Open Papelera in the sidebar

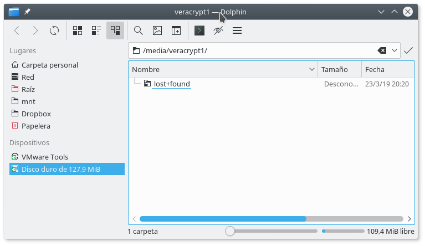35,126
